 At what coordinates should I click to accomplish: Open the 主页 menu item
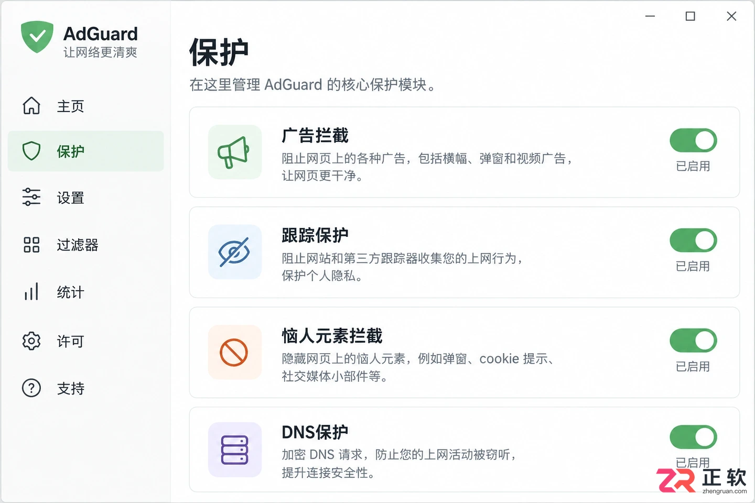[x=86, y=106]
